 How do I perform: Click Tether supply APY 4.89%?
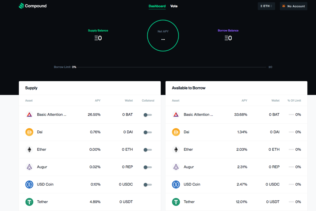[95, 202]
